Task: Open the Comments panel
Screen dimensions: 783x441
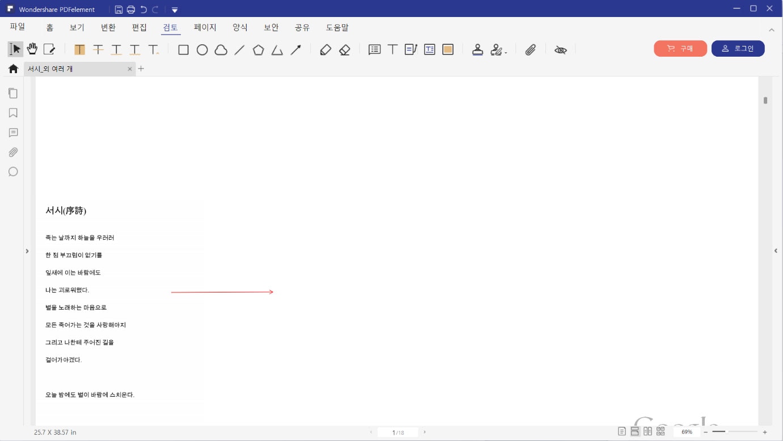Action: tap(13, 133)
